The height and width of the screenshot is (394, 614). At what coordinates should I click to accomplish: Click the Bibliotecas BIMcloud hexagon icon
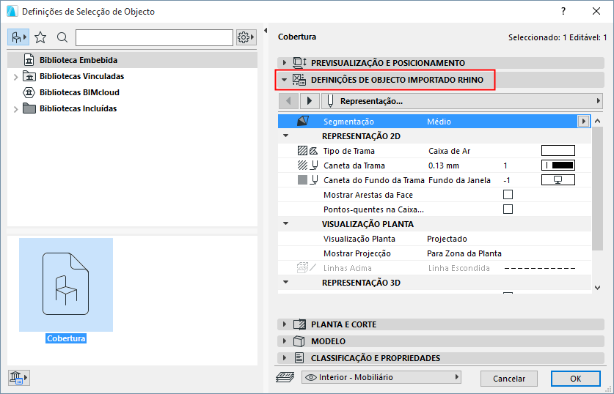click(29, 92)
